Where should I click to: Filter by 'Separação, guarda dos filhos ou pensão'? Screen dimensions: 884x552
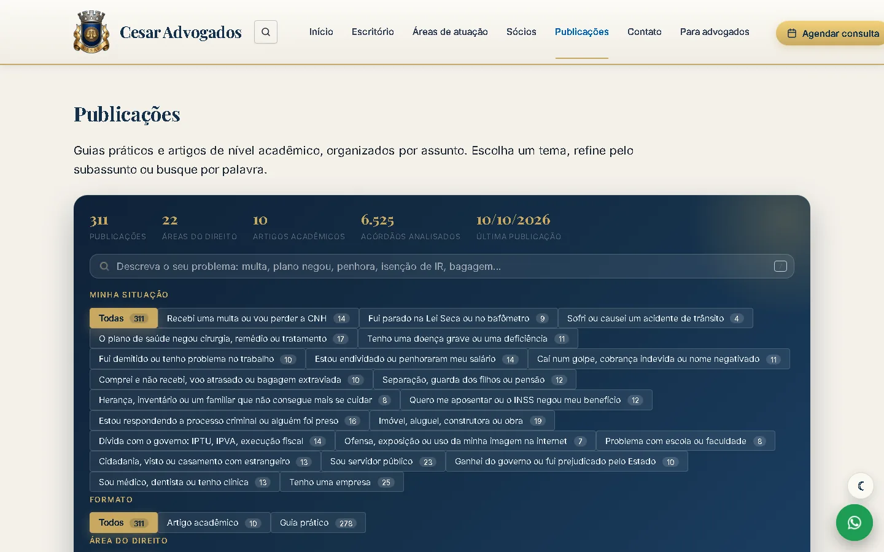tap(475, 380)
